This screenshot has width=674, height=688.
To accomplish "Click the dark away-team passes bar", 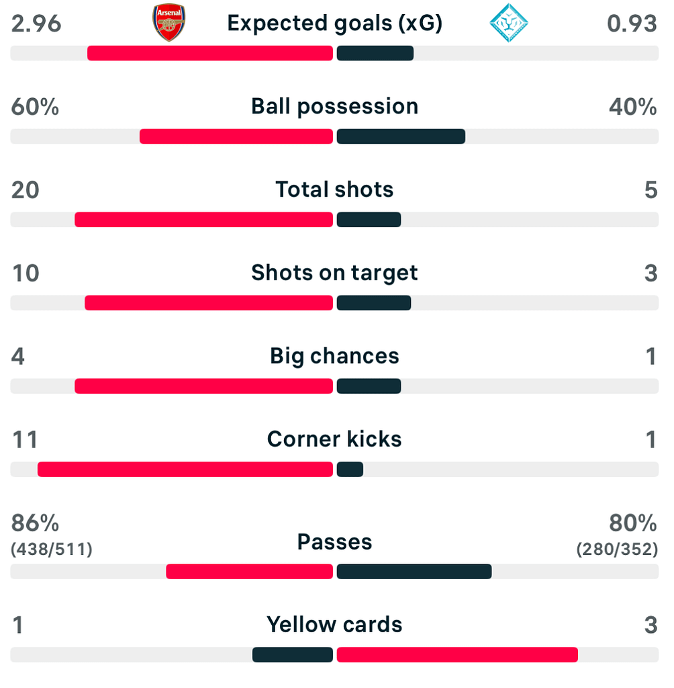I will (414, 571).
